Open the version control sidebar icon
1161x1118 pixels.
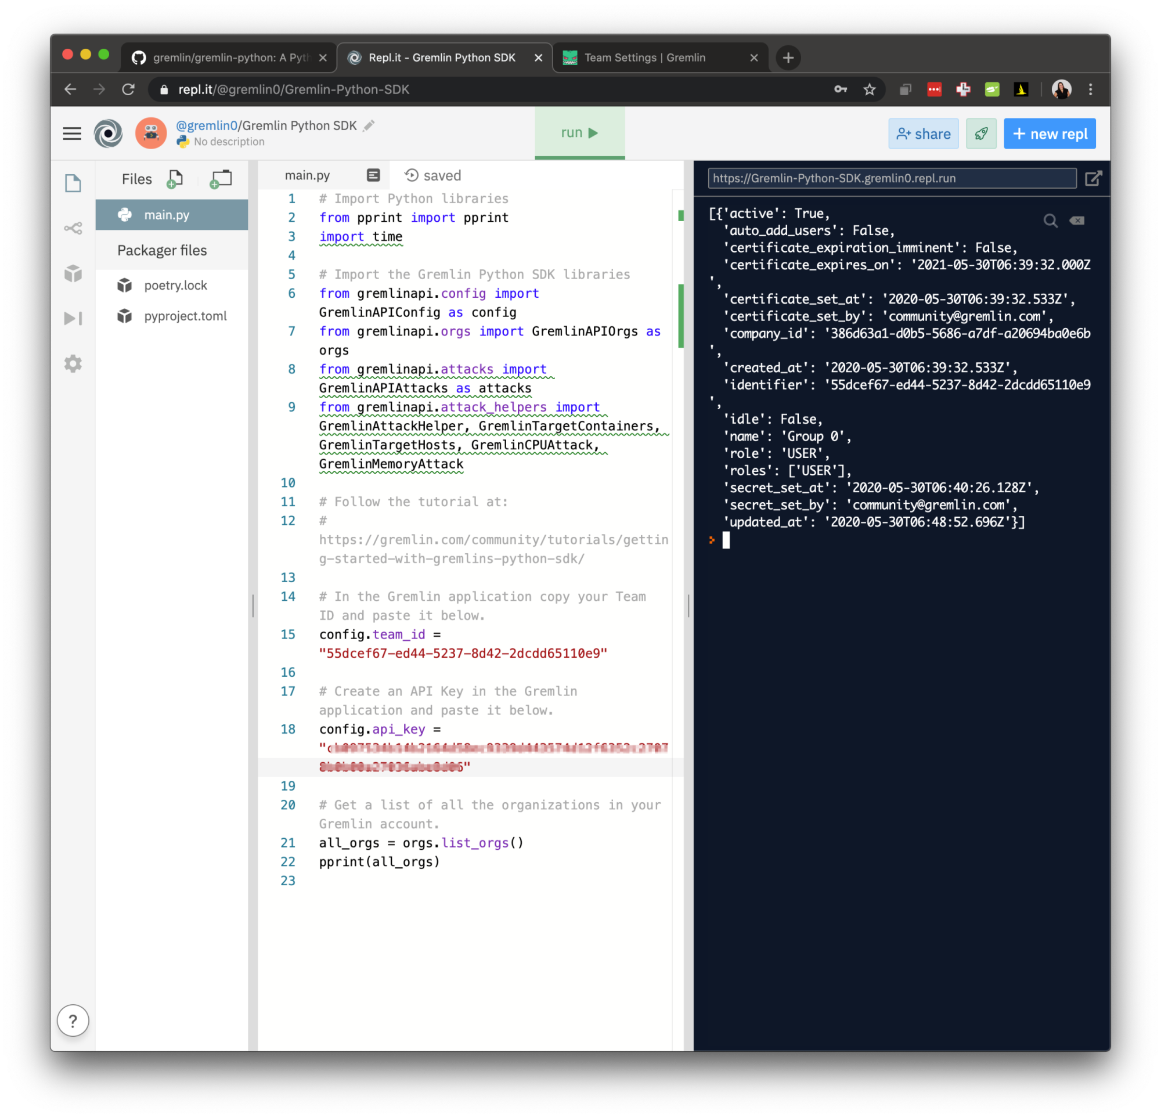pyautogui.click(x=73, y=227)
